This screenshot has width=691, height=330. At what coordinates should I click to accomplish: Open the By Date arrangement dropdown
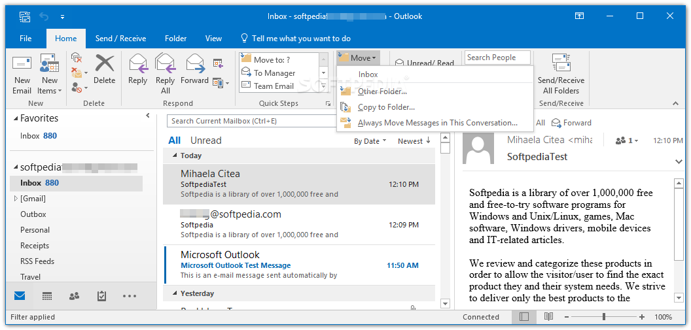tap(370, 141)
